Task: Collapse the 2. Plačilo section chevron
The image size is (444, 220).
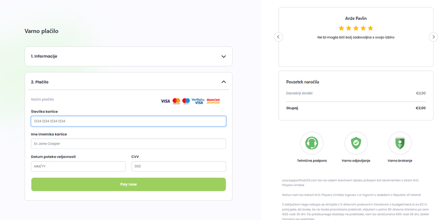Action: [x=223, y=82]
